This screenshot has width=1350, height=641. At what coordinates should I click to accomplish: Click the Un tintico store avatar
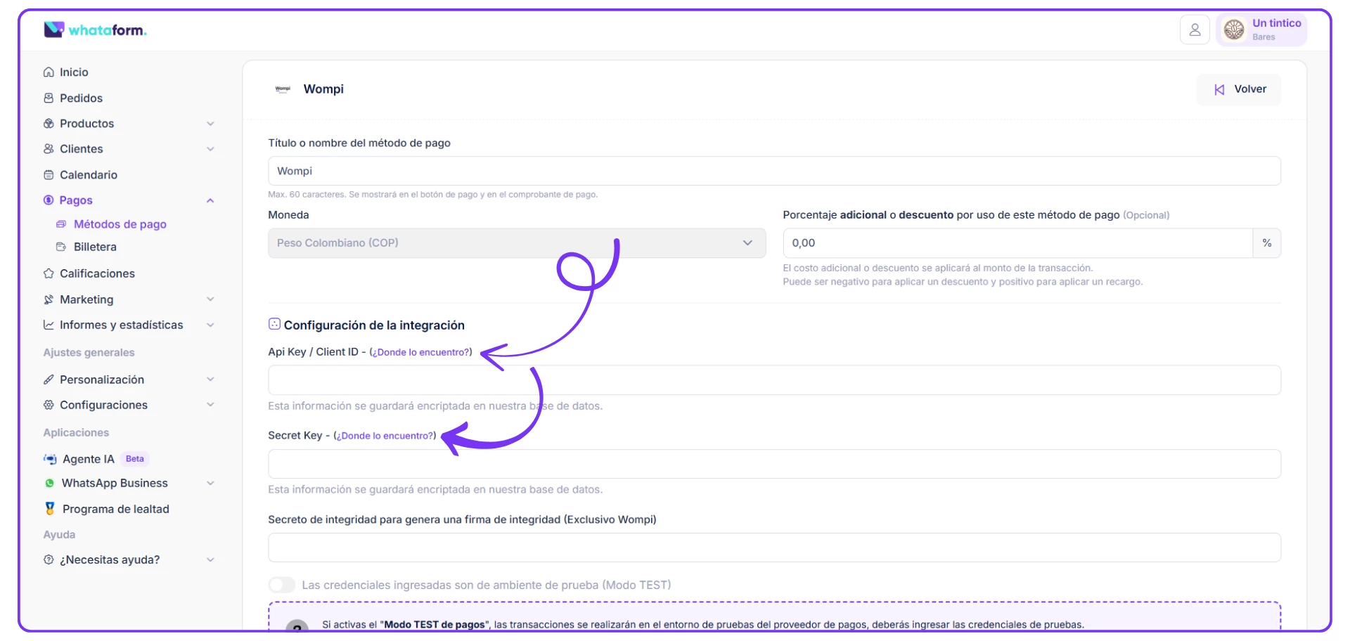pyautogui.click(x=1233, y=30)
